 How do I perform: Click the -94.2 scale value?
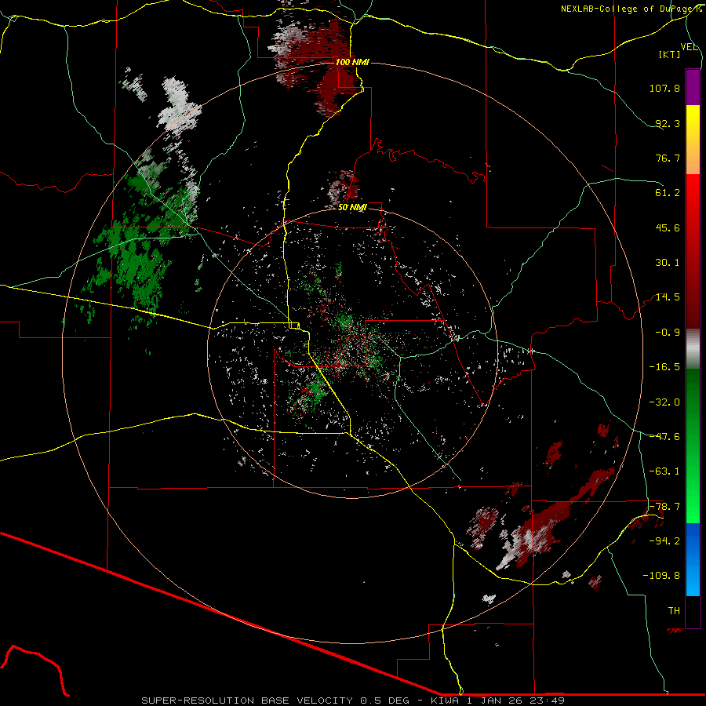[x=664, y=541]
